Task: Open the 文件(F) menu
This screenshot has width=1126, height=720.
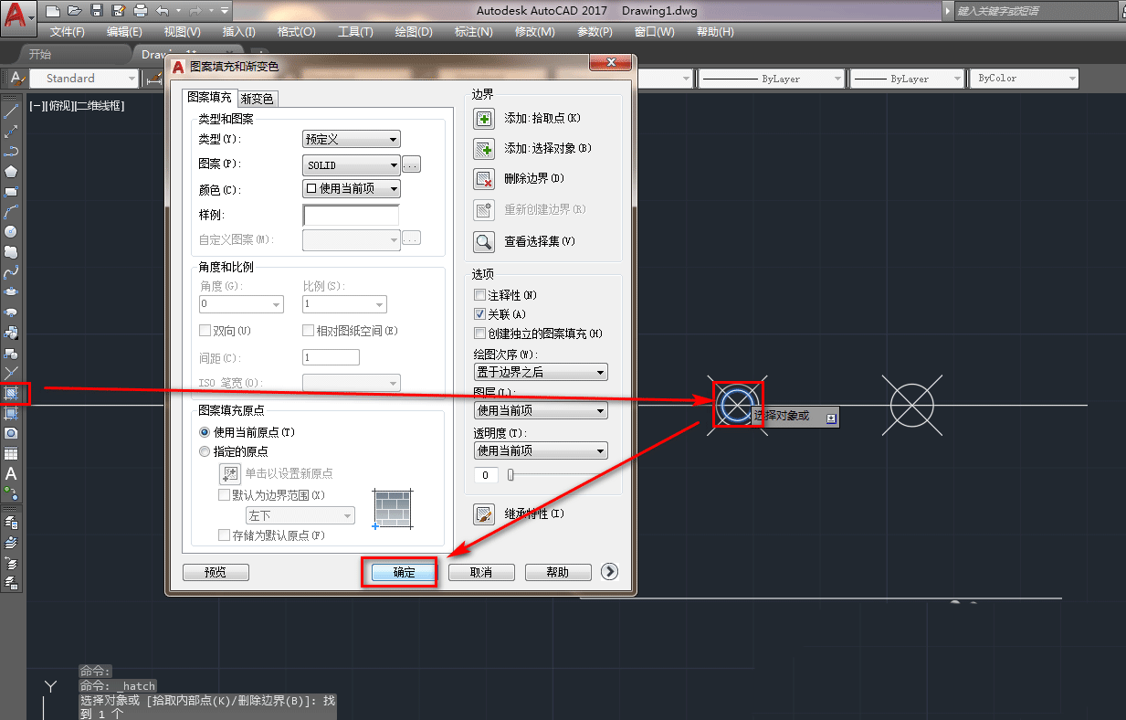Action: 67,32
